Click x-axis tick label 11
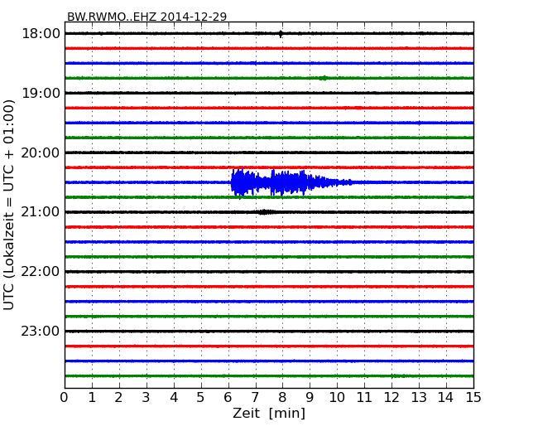The image size is (538, 431). pos(364,397)
